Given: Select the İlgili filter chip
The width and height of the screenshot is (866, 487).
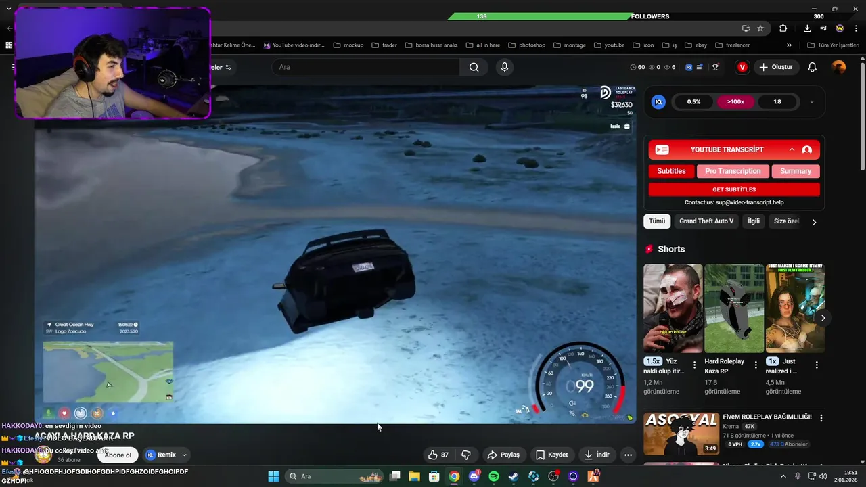Looking at the screenshot, I should tap(754, 221).
